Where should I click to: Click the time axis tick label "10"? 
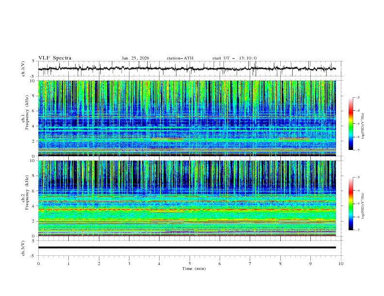(341, 264)
